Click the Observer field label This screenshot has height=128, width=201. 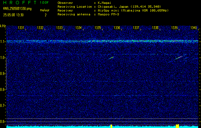tap(65, 3)
